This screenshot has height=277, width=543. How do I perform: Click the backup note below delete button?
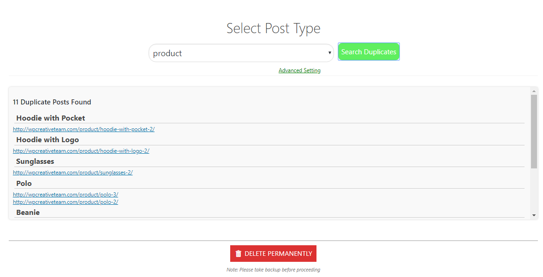pos(273,270)
